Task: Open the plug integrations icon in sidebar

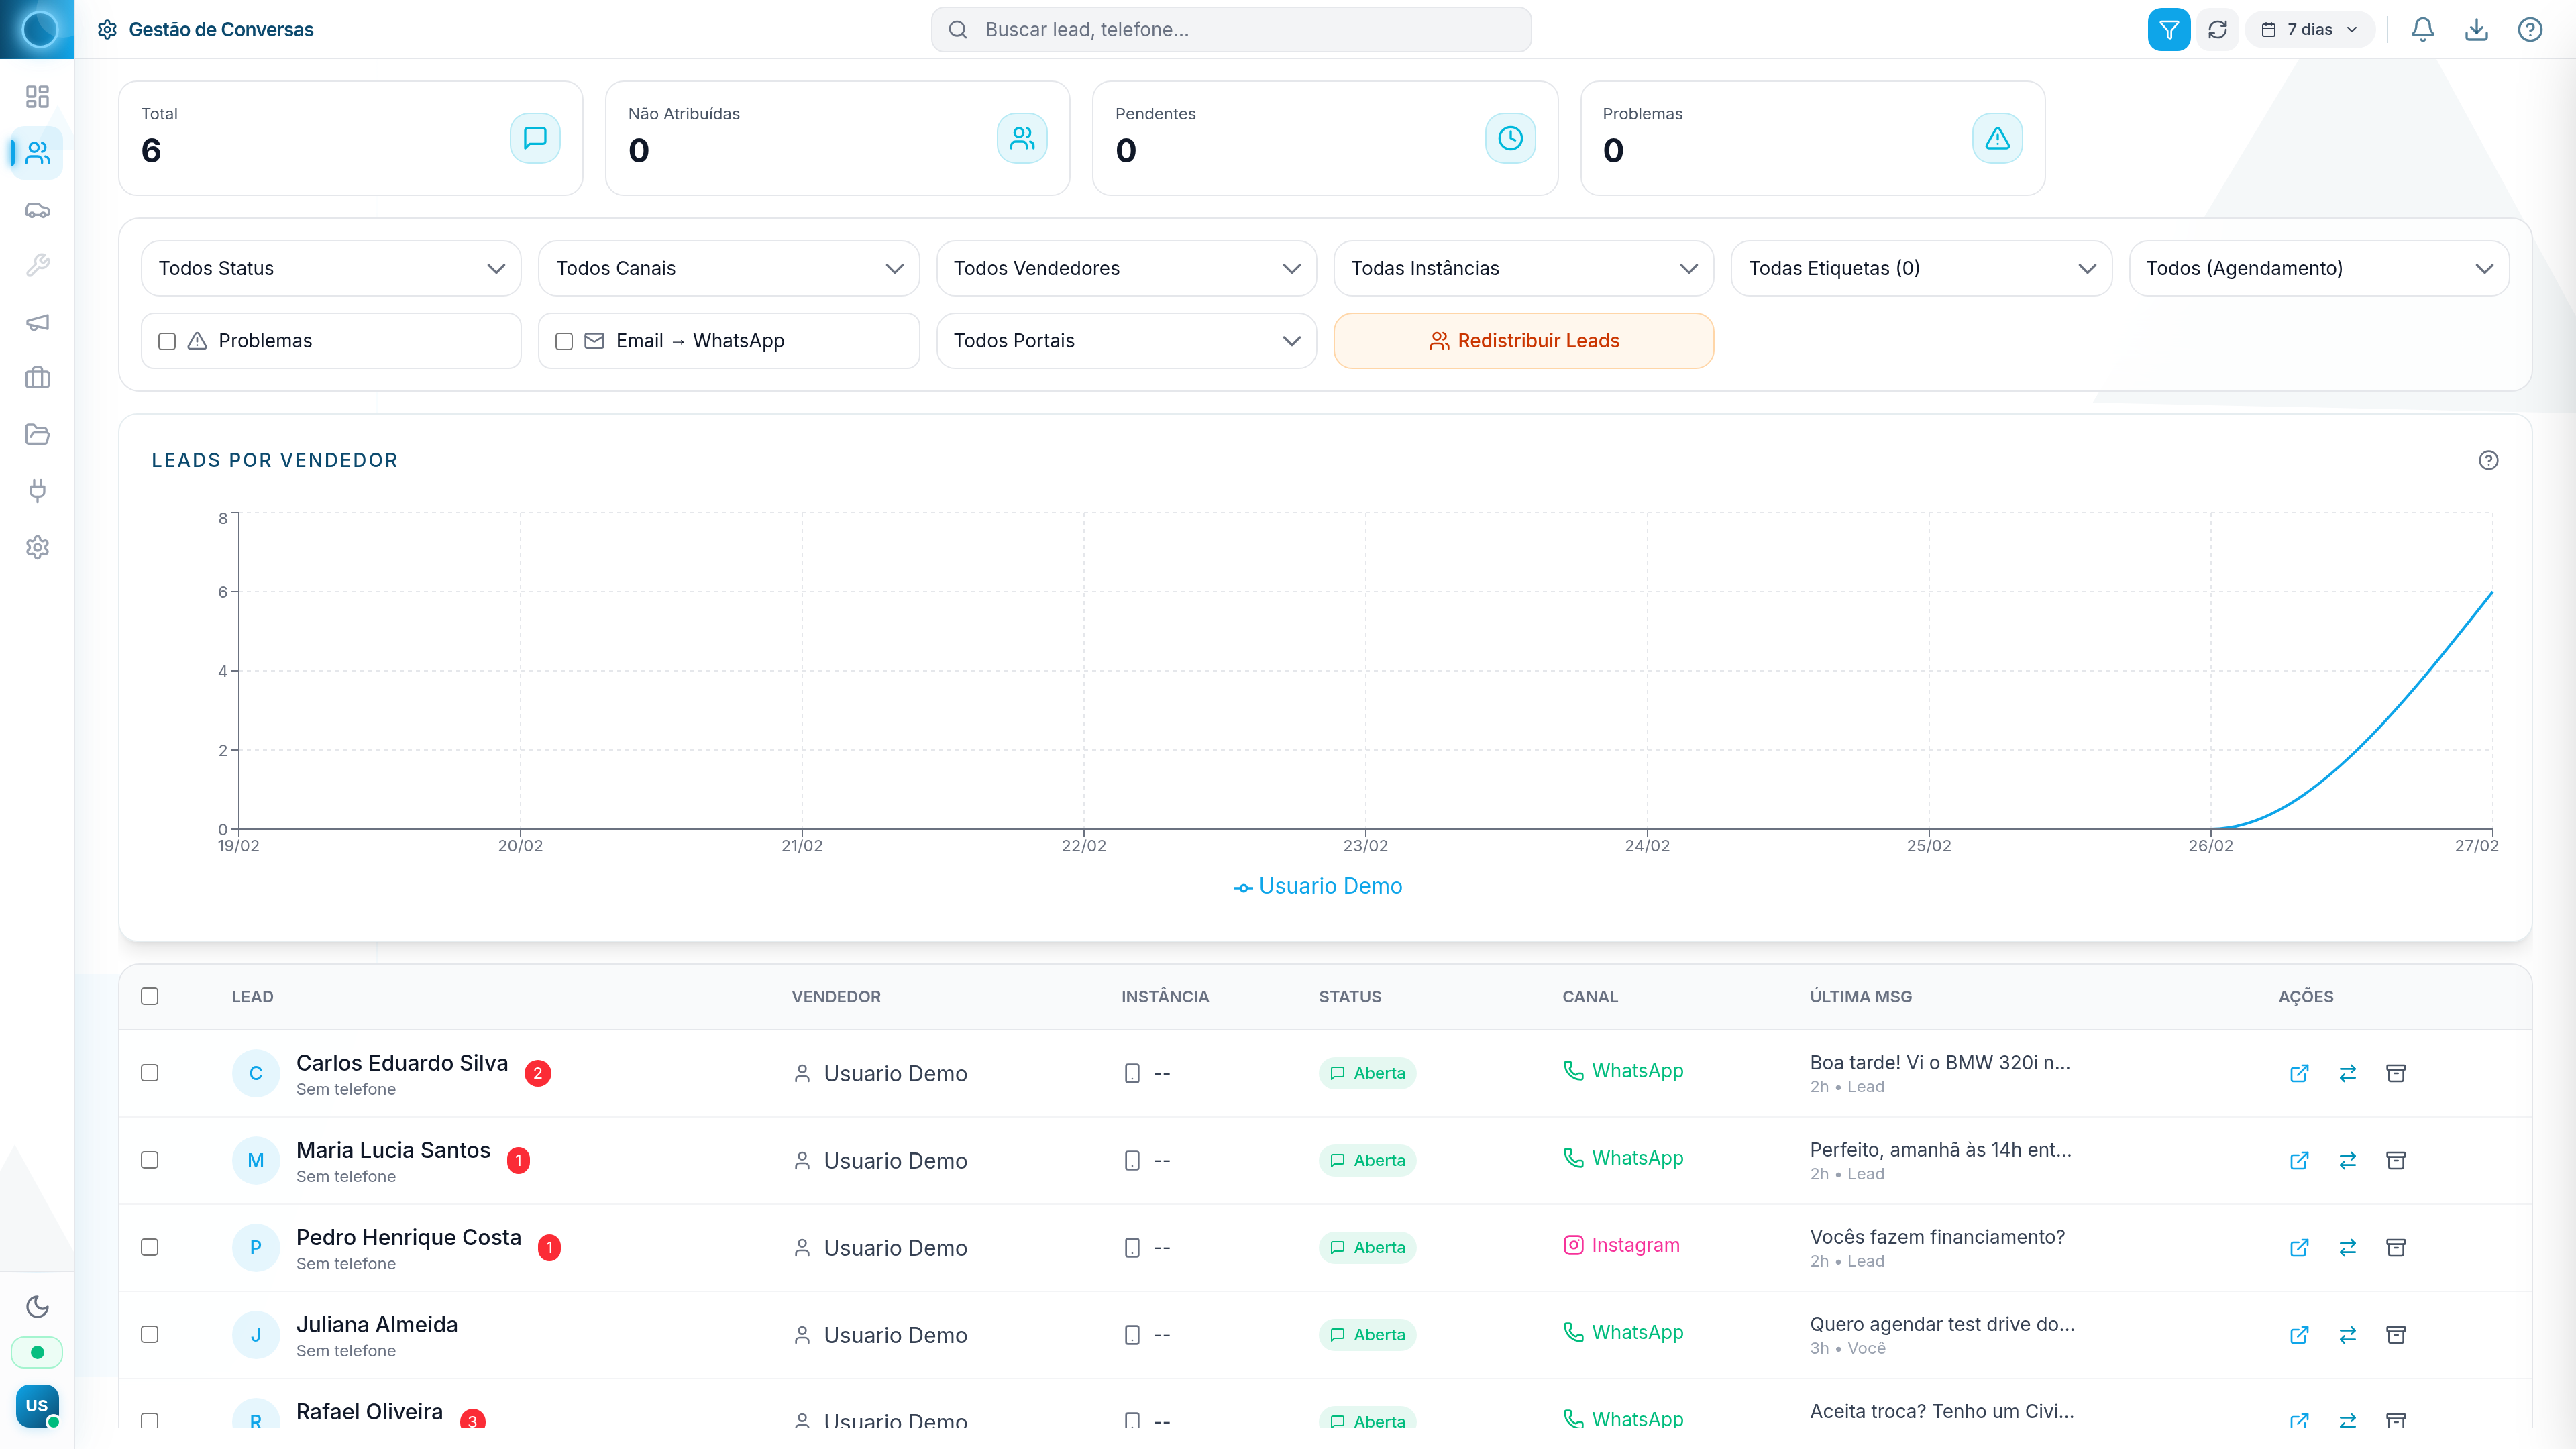Action: [x=37, y=491]
